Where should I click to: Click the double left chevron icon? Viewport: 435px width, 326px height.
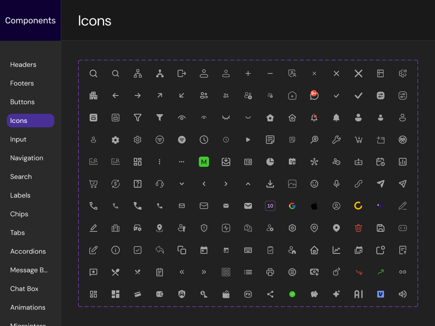182,272
